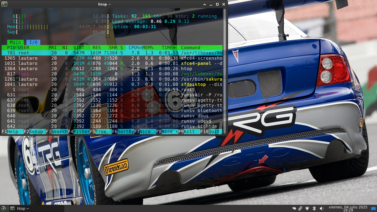Select the htop process row PID 1364
The height and width of the screenshot is (212, 377).
[112, 69]
